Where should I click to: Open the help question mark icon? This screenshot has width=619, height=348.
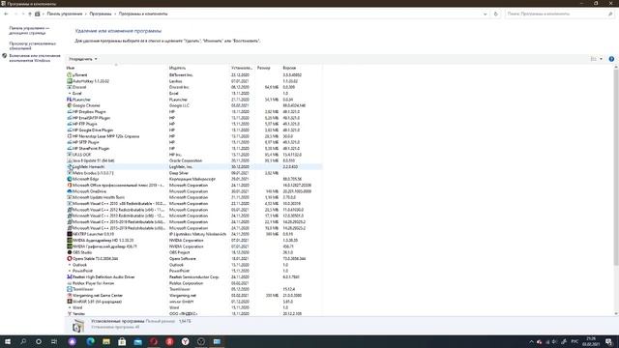(x=611, y=59)
